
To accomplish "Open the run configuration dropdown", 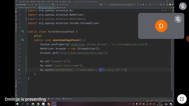I will click(121, 5).
